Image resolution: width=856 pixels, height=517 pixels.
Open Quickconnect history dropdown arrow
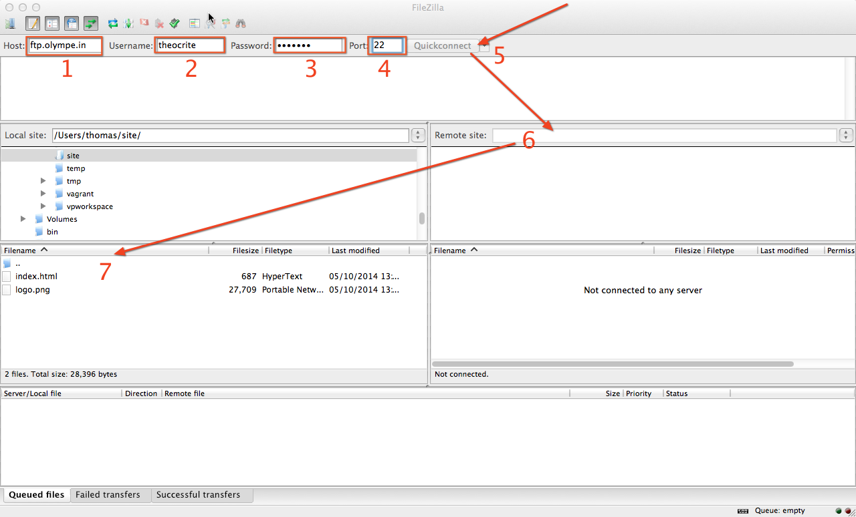484,46
